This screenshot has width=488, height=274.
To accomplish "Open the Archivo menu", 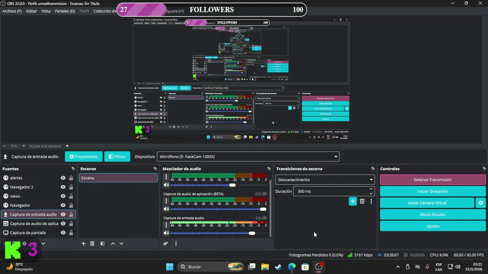I will (x=12, y=11).
